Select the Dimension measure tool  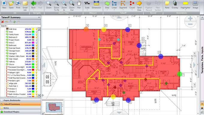(x=96, y=5)
